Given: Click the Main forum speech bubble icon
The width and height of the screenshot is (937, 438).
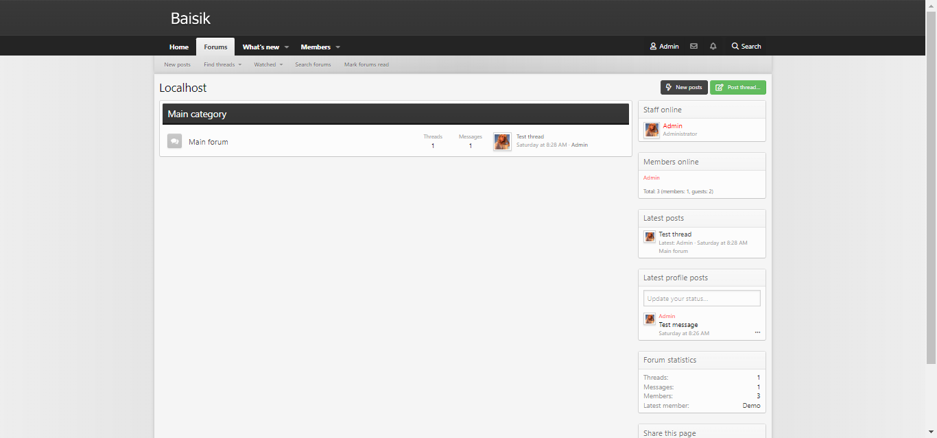Looking at the screenshot, I should click(x=174, y=141).
